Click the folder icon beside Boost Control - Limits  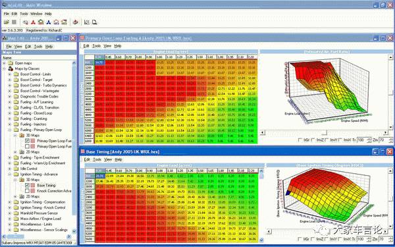(x=16, y=74)
